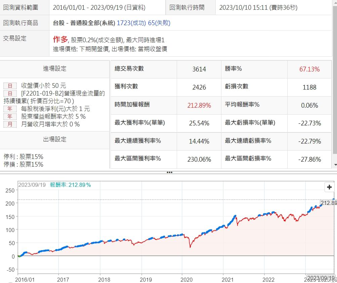The height and width of the screenshot is (283, 337).
Task: Click the plus zoom button on chart
Action: click(329, 187)
